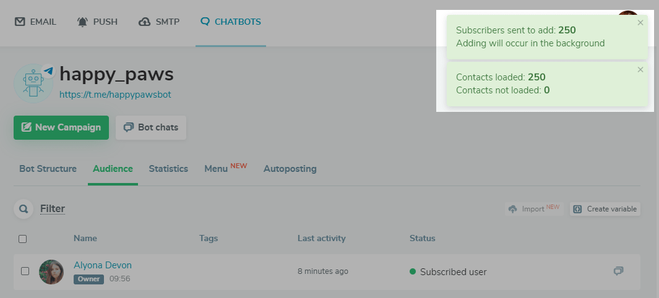The width and height of the screenshot is (659, 298).
Task: Open chat icon in Alyona Devon's row
Action: (x=618, y=271)
